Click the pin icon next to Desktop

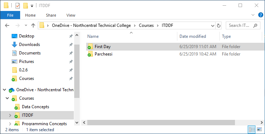[71, 36]
